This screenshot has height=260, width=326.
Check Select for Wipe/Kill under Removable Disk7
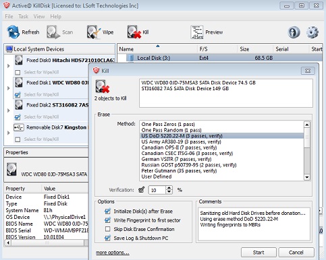point(18,139)
